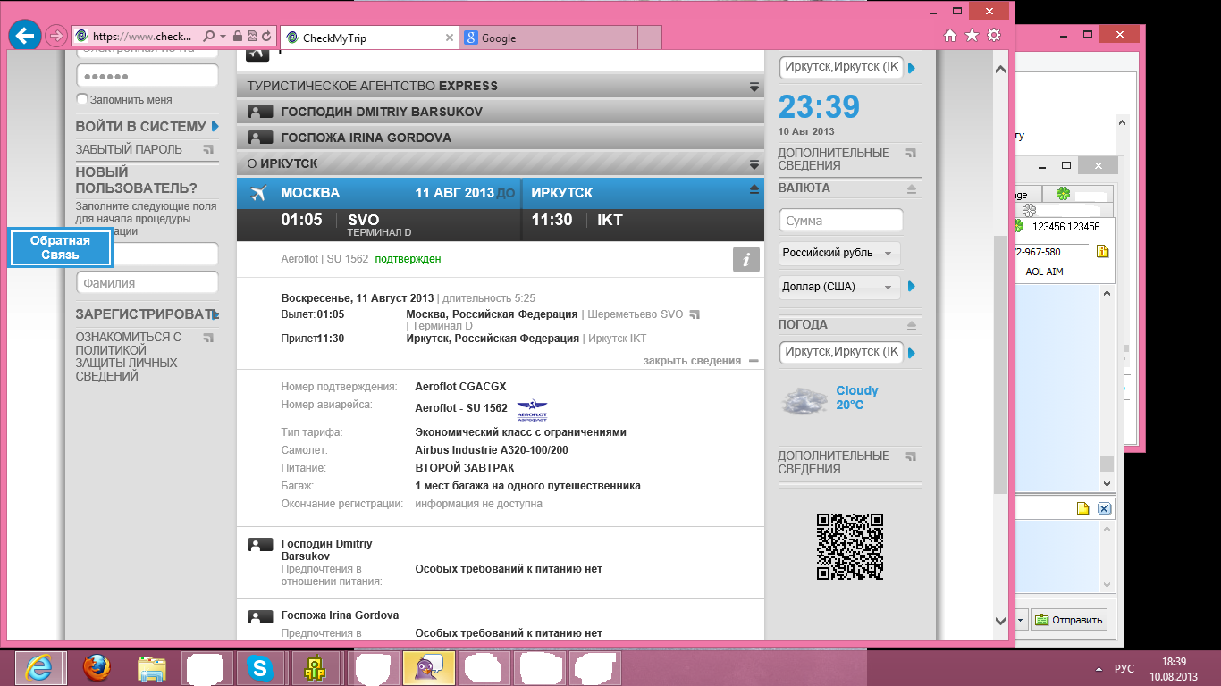The width and height of the screenshot is (1221, 686).
Task: Click the blue arrow beside the weather Иркутск field
Action: coord(912,353)
